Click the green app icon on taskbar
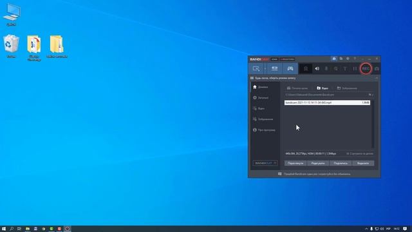This screenshot has height=232, width=412. pyautogui.click(x=51, y=229)
